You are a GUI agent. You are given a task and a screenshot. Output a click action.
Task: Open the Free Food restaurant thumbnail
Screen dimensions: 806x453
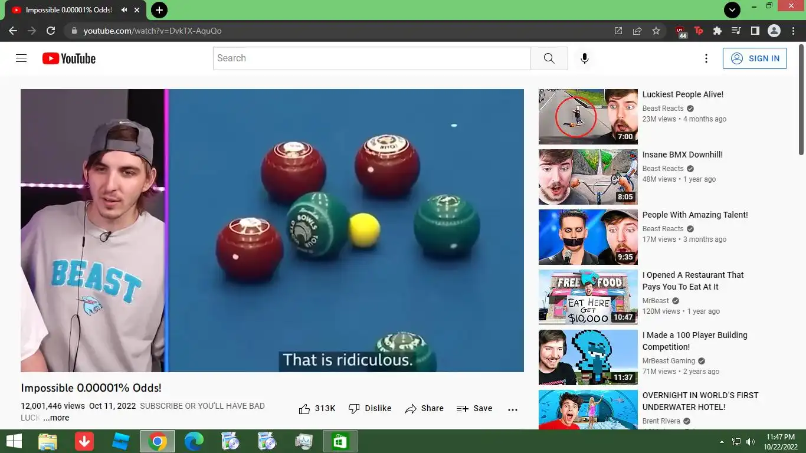[588, 297]
